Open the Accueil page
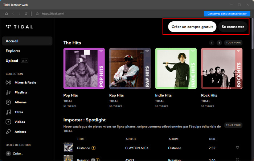The height and width of the screenshot is (161, 254). point(27,41)
